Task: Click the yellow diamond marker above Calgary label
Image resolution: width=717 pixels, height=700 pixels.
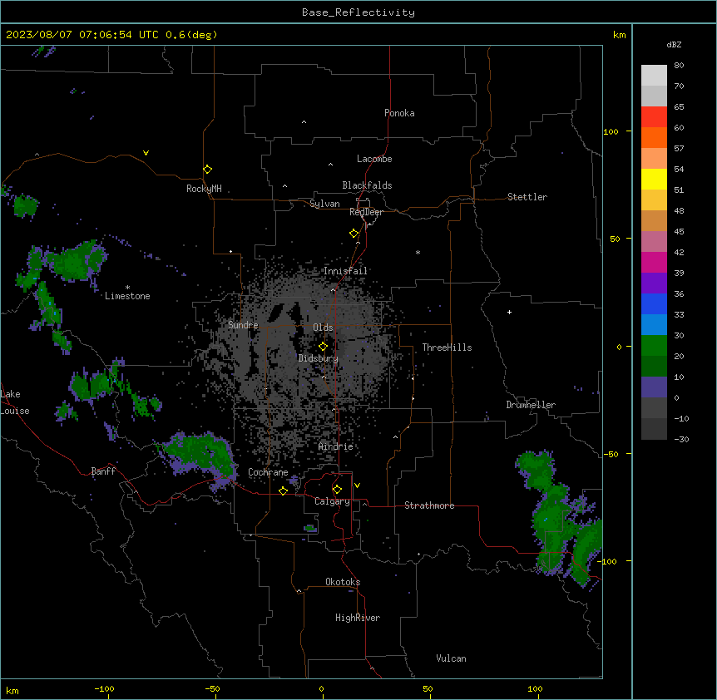Action: point(337,490)
